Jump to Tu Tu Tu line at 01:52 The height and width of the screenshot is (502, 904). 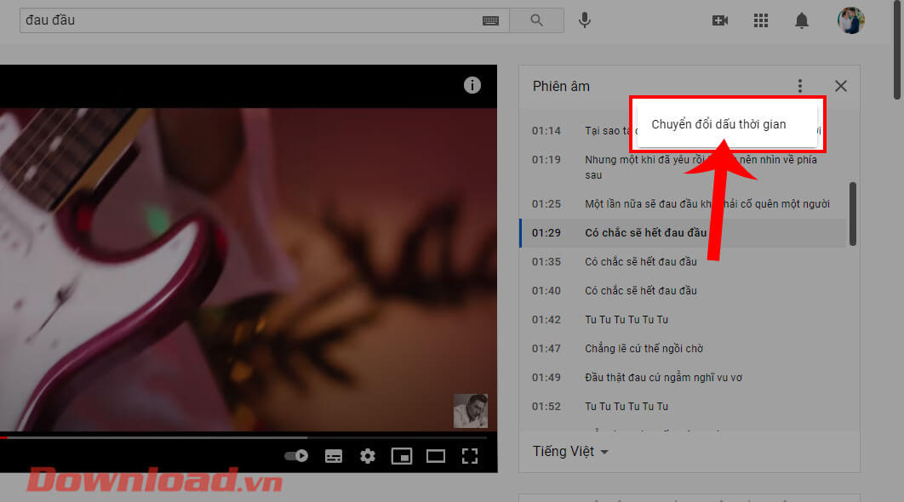[x=682, y=407]
